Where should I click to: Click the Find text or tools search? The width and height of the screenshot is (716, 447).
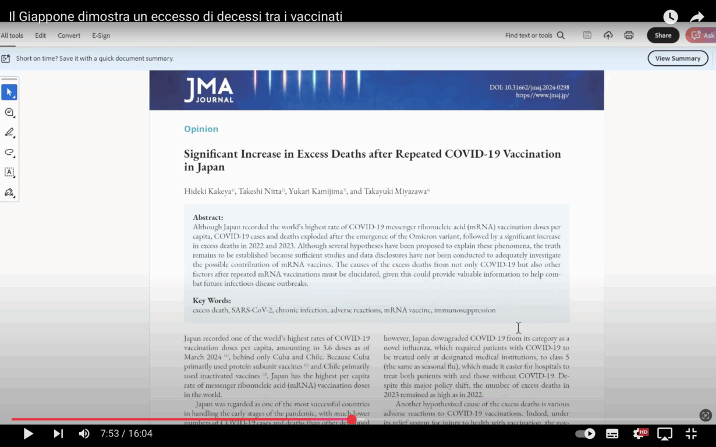pyautogui.click(x=535, y=36)
